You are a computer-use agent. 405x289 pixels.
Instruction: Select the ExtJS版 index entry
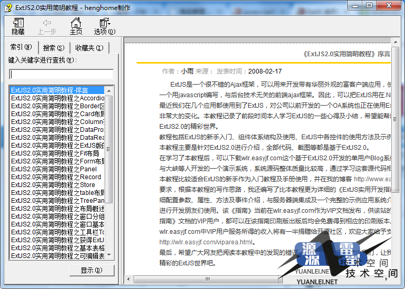click(x=57, y=146)
